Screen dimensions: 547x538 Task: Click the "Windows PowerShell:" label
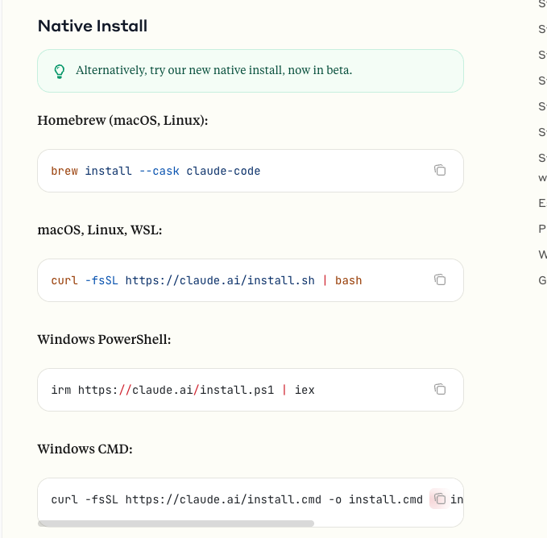click(104, 340)
